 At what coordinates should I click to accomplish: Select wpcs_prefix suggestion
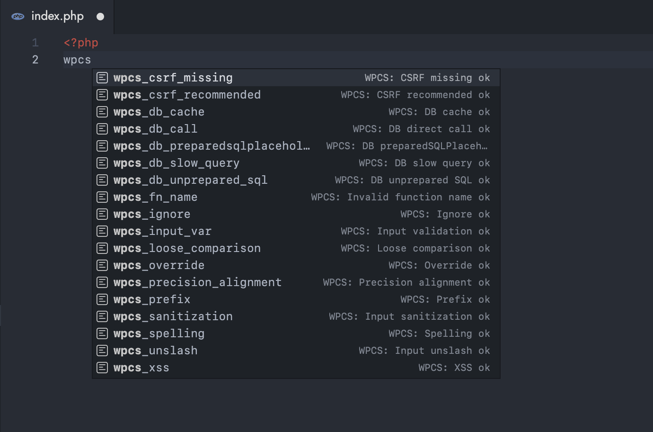(x=296, y=299)
